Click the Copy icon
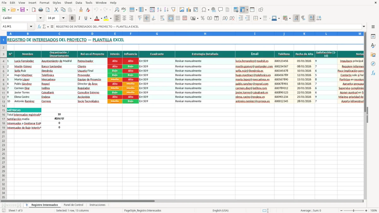The image size is (379, 213). pos(63,10)
